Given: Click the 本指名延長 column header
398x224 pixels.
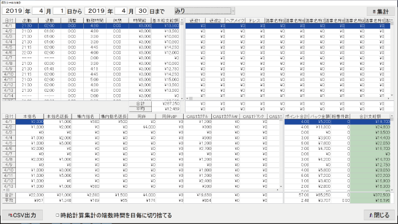Looking at the screenshot, I should (x=58, y=116).
